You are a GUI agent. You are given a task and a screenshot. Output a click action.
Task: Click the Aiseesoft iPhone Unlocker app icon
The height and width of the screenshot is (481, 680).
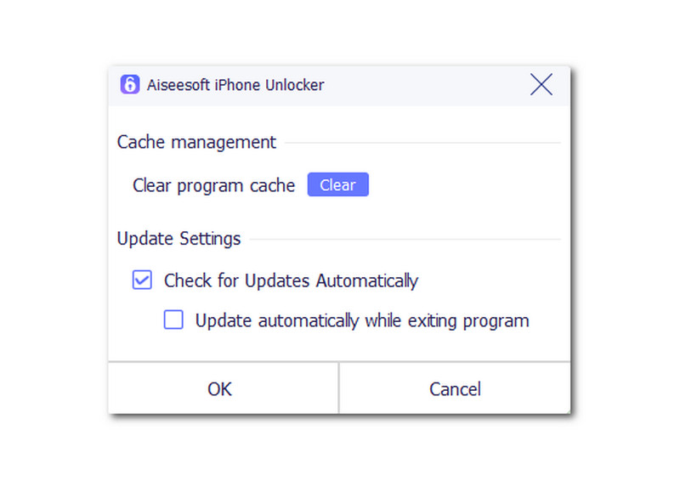pos(129,85)
